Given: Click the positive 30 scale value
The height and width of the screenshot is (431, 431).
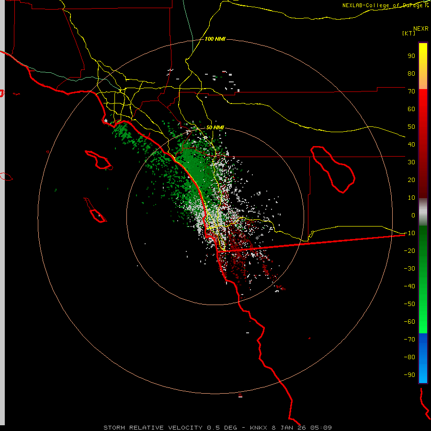Looking at the screenshot, I should click(x=411, y=162).
